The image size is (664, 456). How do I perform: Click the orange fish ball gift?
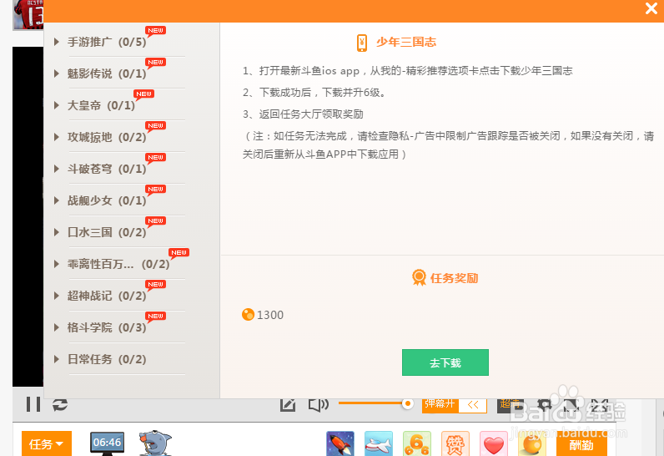[x=532, y=443]
